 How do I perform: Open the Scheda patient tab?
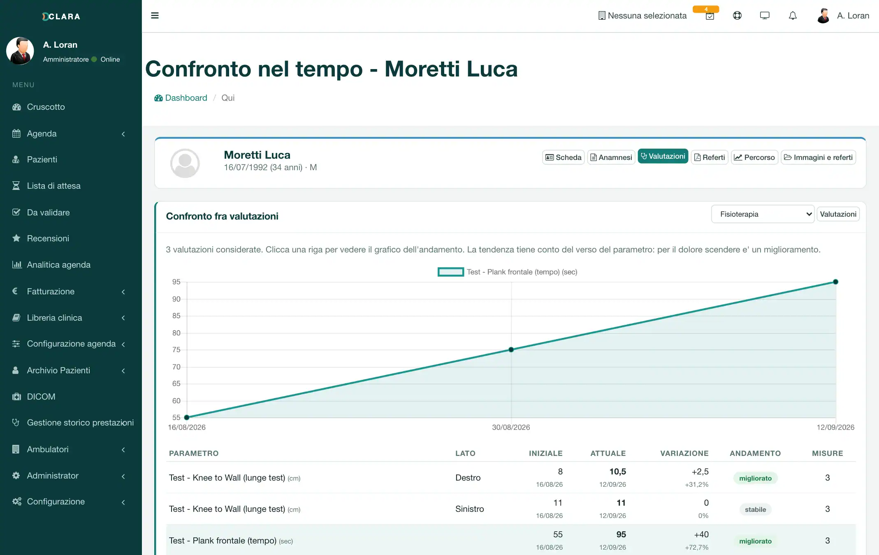563,157
